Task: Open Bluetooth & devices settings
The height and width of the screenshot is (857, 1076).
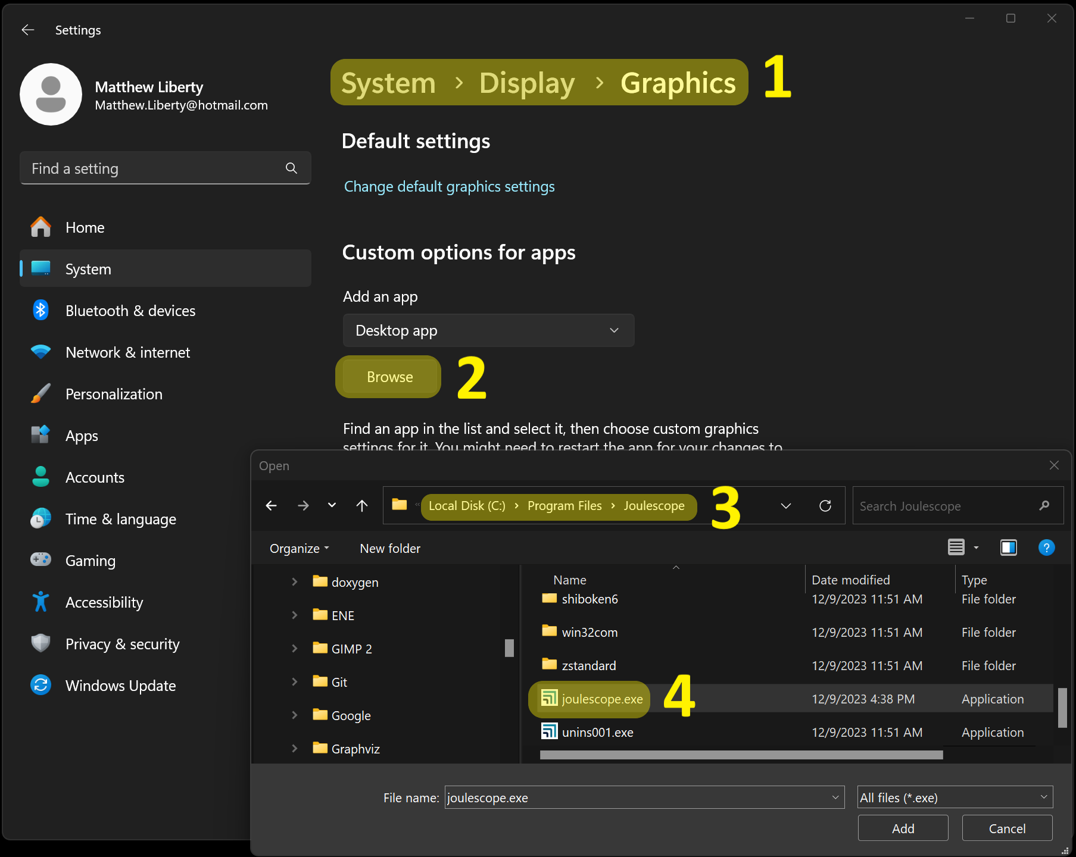Action: pyautogui.click(x=166, y=311)
